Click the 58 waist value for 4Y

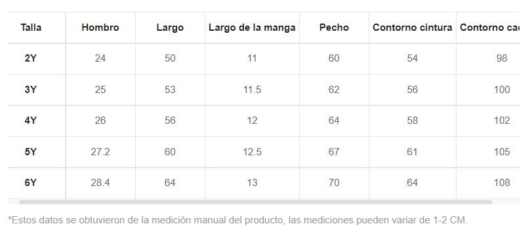click(x=413, y=121)
